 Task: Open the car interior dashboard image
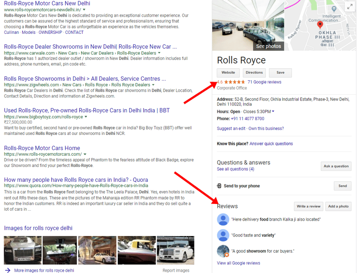tap(60, 250)
